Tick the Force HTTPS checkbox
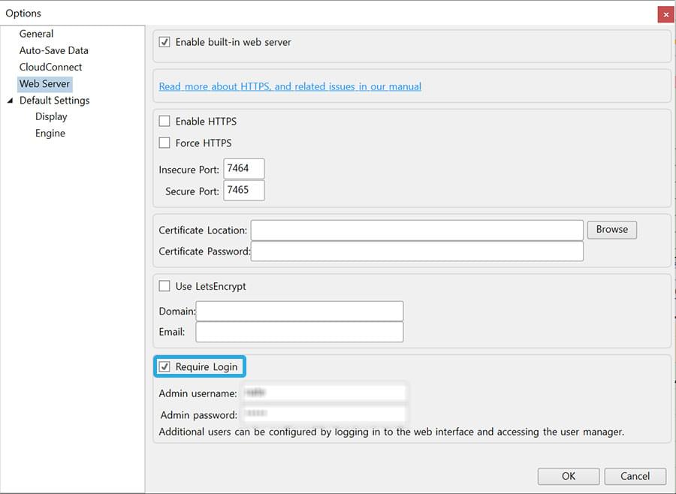Image resolution: width=676 pixels, height=494 pixels. pyautogui.click(x=165, y=143)
